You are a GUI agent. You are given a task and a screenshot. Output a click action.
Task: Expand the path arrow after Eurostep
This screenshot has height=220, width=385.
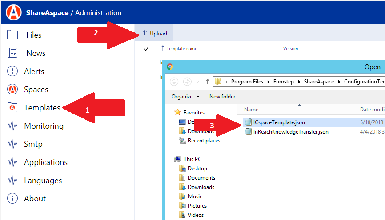(299, 82)
